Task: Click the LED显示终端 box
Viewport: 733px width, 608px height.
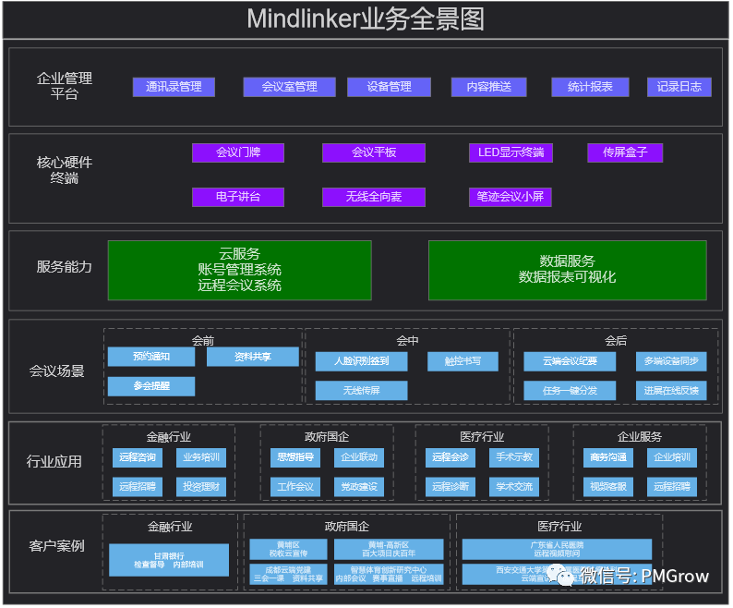Action: [x=511, y=152]
